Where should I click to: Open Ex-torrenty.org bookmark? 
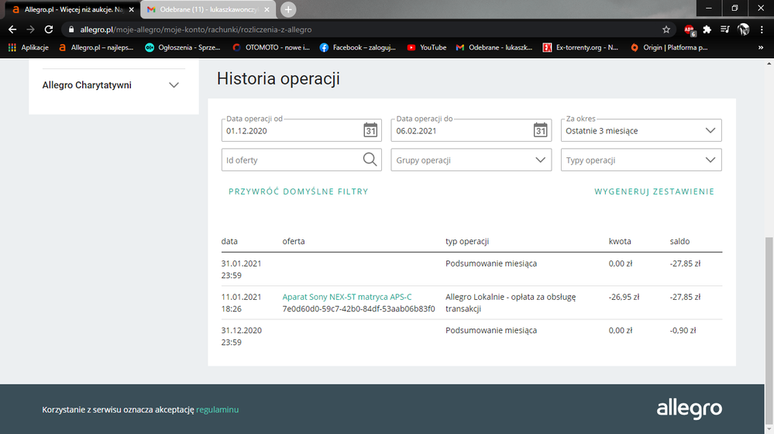tap(580, 47)
